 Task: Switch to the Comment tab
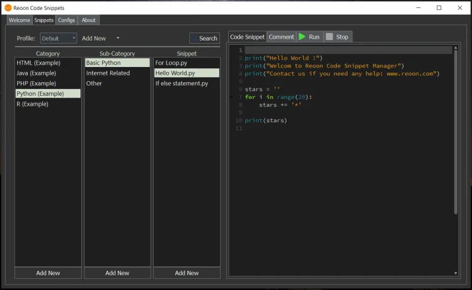pyautogui.click(x=281, y=37)
